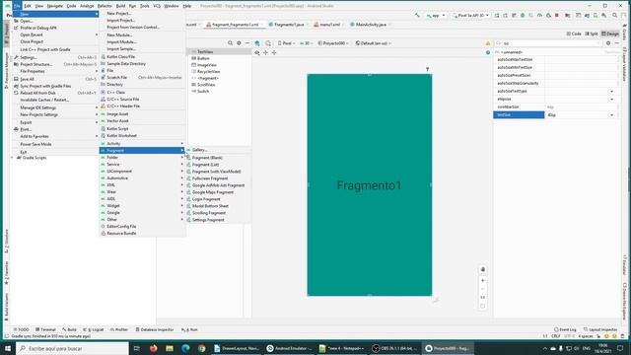
Task: Click the blue help icon by the design surface
Action: (488, 52)
